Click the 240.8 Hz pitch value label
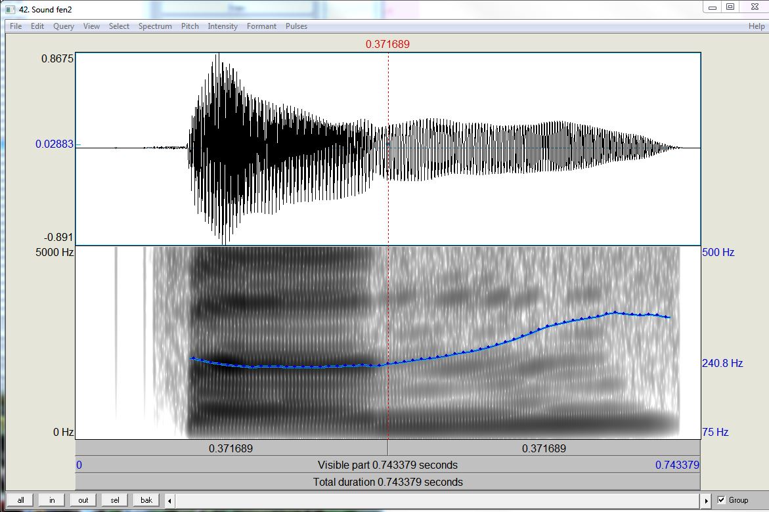The height and width of the screenshot is (512, 769). point(722,363)
